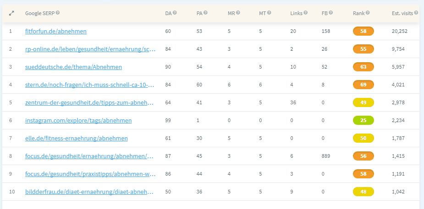Click the Rank column help icon
The height and width of the screenshot is (209, 424).
pyautogui.click(x=368, y=12)
